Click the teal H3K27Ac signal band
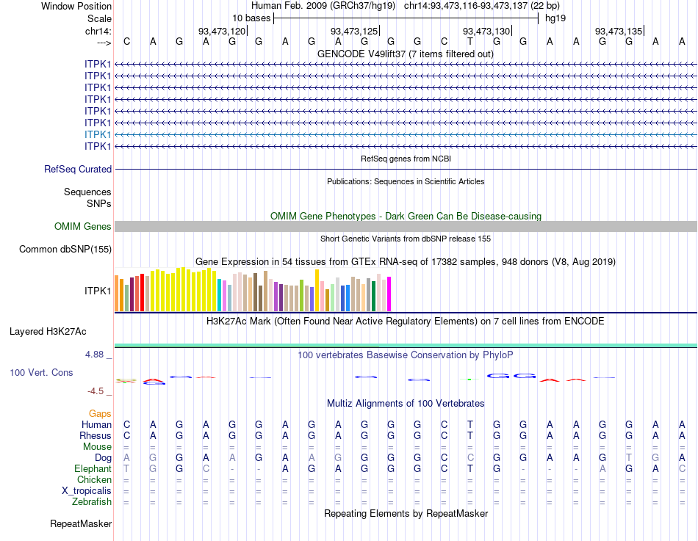The width and height of the screenshot is (698, 541). click(406, 345)
